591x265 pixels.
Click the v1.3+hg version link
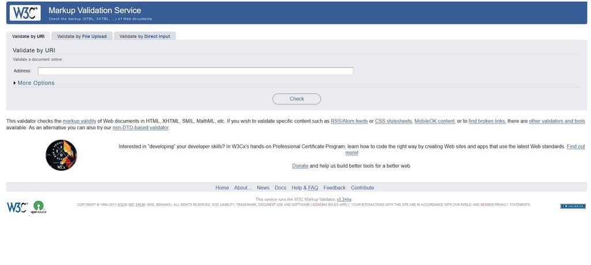tap(344, 199)
